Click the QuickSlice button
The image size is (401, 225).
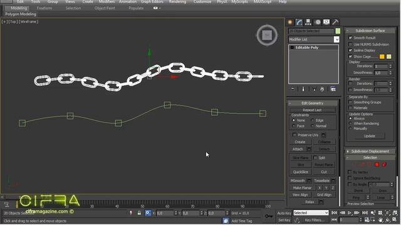tap(301, 172)
